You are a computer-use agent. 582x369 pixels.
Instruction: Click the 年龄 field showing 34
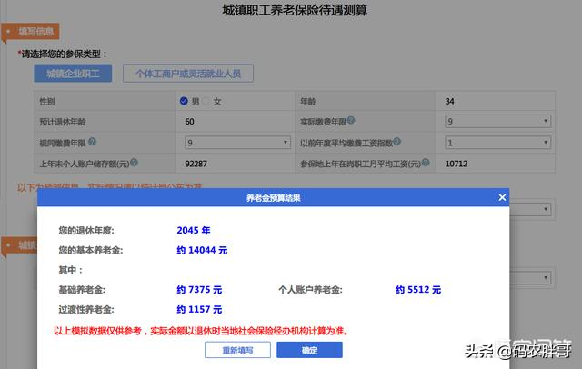pyautogui.click(x=496, y=101)
